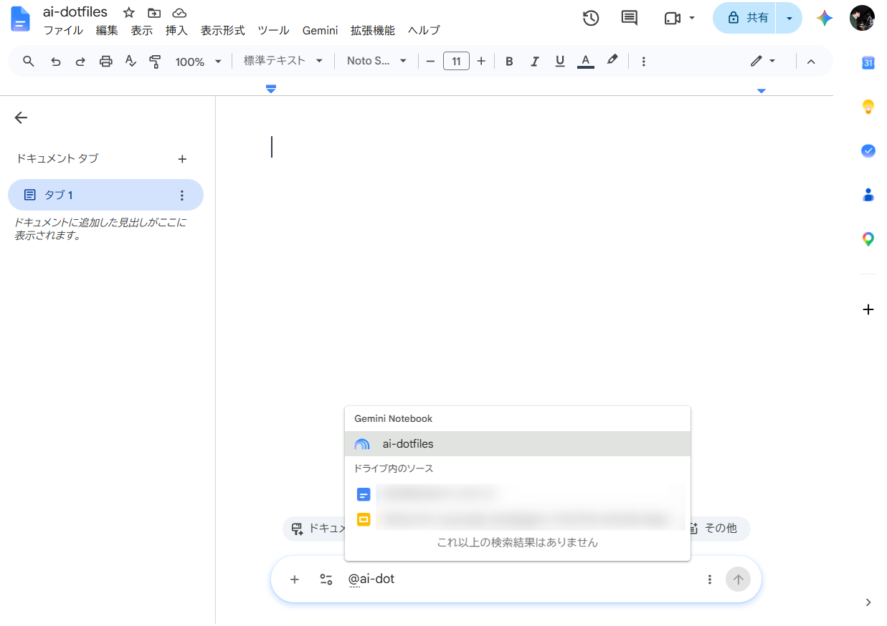
Task: Start a video call from camera icon
Action: (672, 19)
